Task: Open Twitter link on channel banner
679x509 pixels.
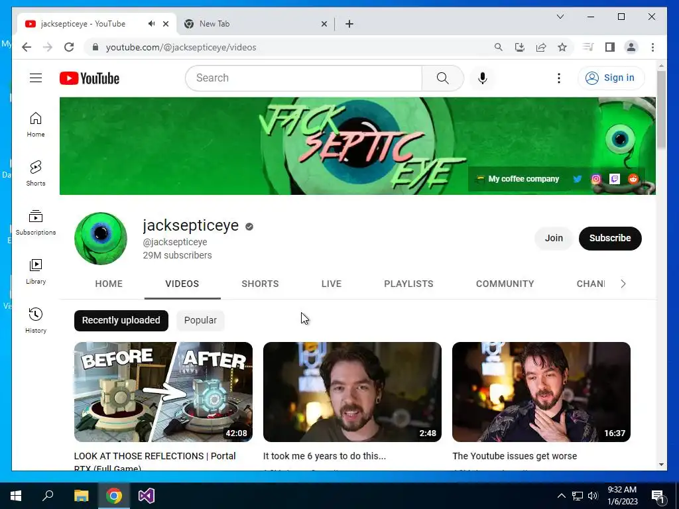Action: point(578,179)
